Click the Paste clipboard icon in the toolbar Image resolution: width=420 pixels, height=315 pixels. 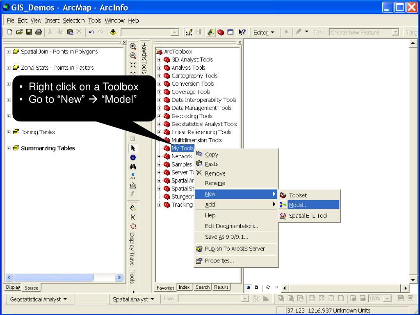pyautogui.click(x=70, y=32)
